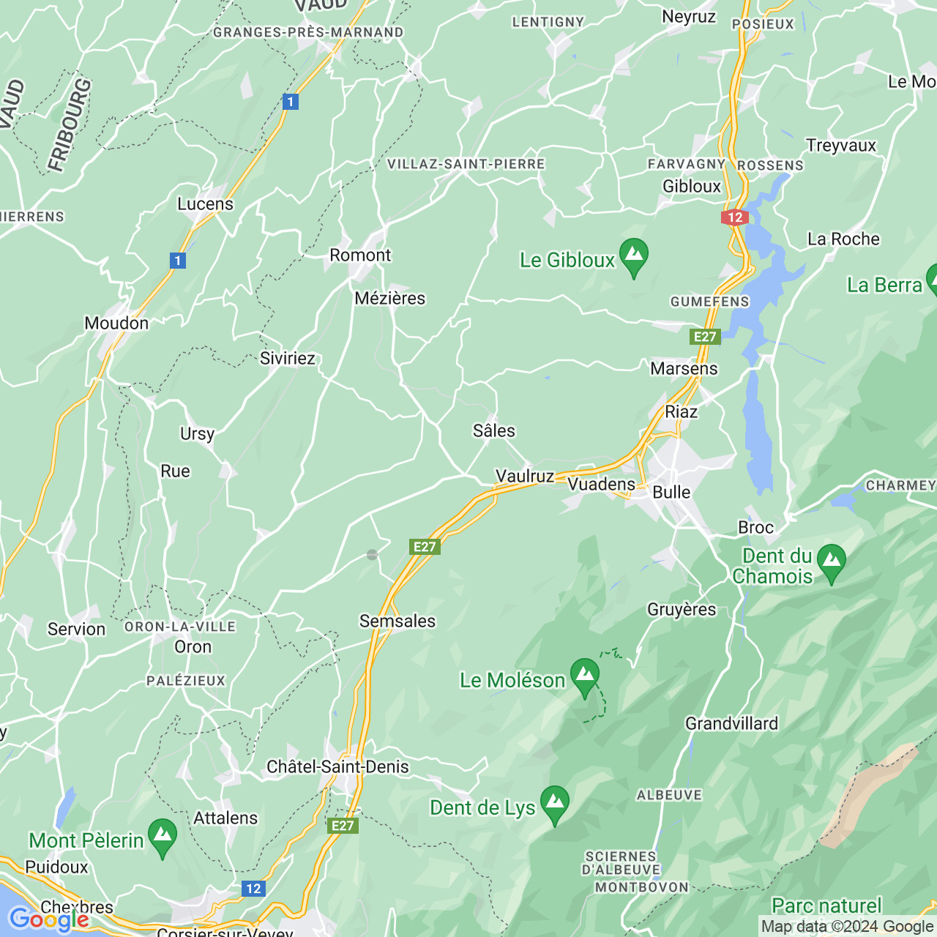Click the blue route 1 shield near Lucens
The height and width of the screenshot is (937, 937).
291,102
